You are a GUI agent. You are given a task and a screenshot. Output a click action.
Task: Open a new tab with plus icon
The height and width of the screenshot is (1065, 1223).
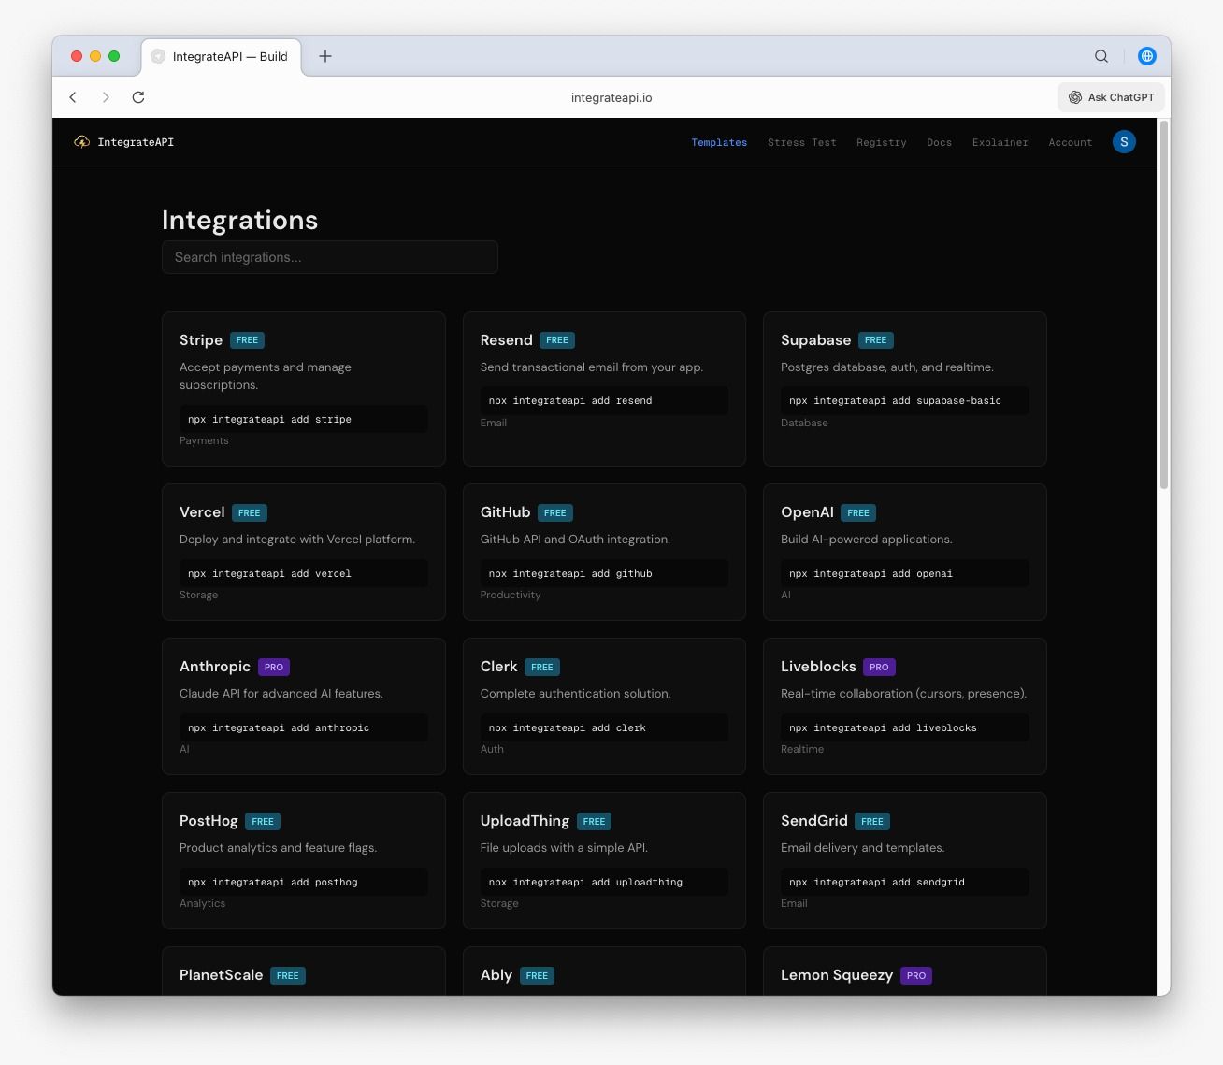325,56
